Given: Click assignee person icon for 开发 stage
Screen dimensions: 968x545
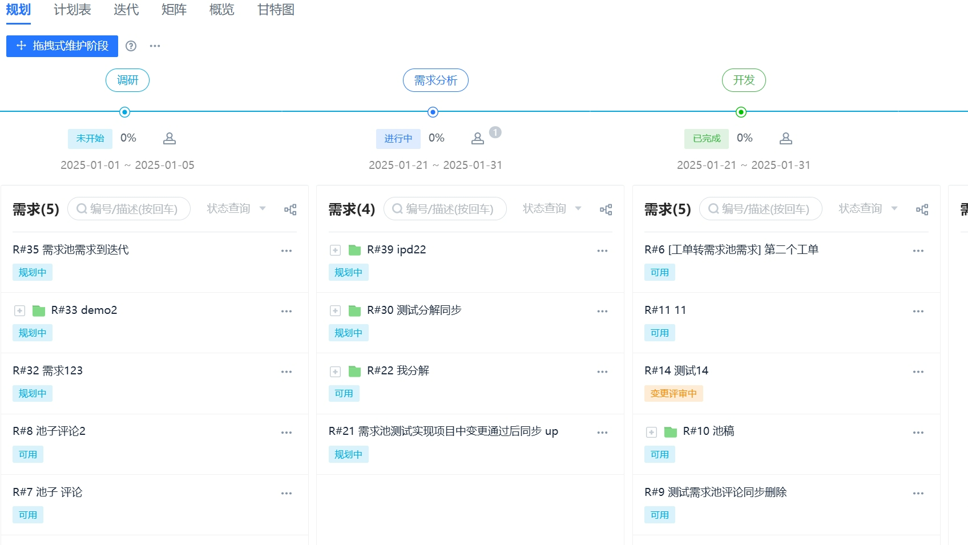Looking at the screenshot, I should [x=786, y=138].
